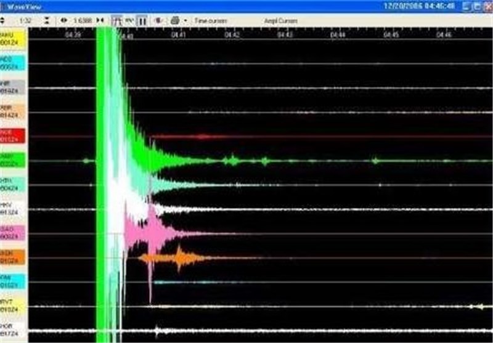Image resolution: width=493 pixels, height=343 pixels.
Task: Click the 1:32 time scale value field
Action: (x=25, y=20)
